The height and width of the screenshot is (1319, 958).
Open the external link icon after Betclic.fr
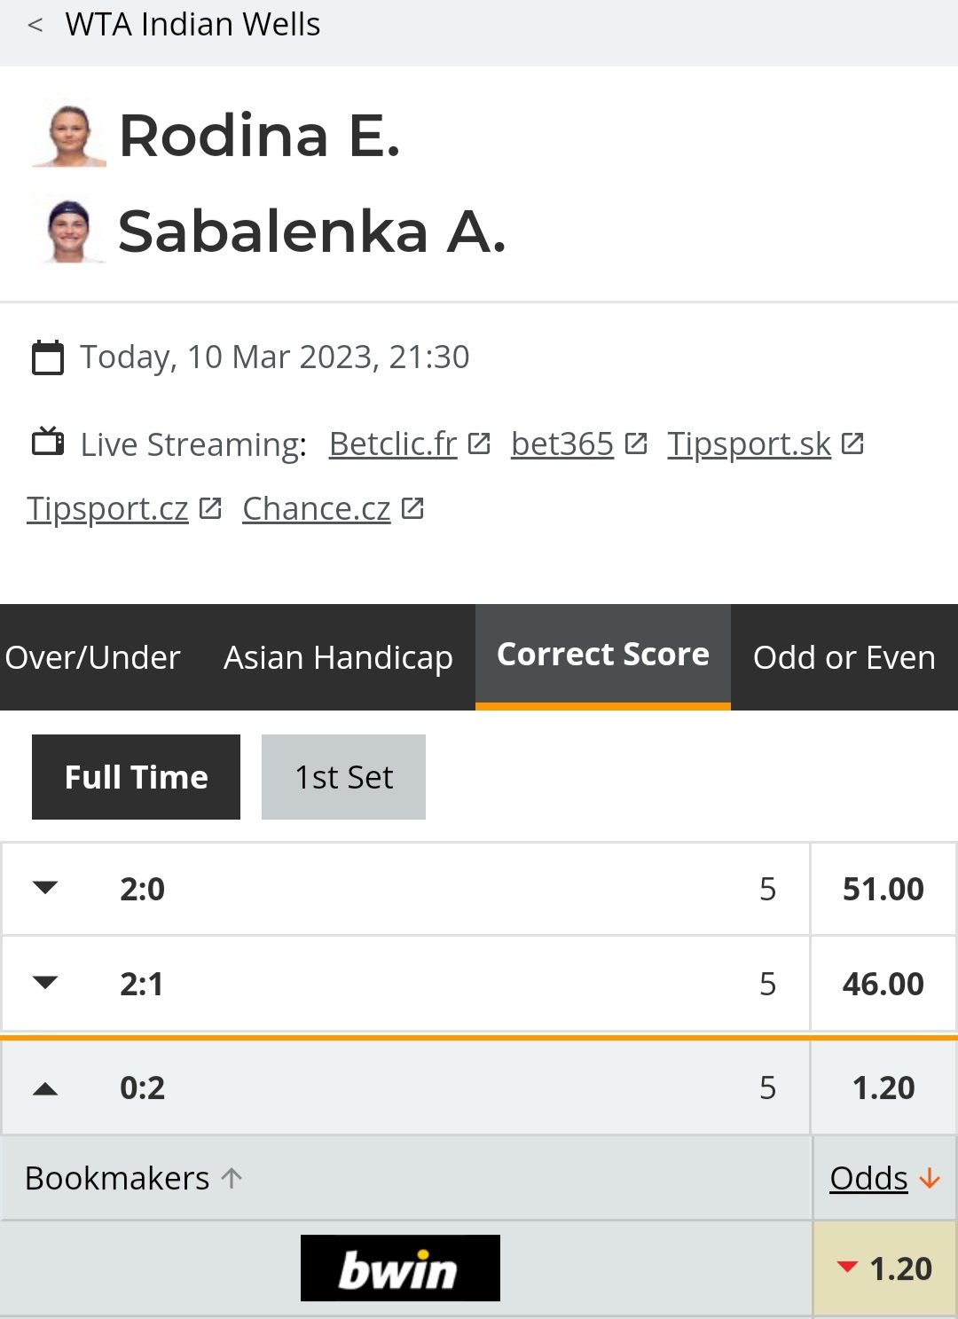click(479, 444)
